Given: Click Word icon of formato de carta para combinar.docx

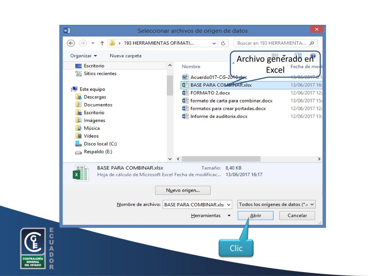Looking at the screenshot, I should 185,101.
